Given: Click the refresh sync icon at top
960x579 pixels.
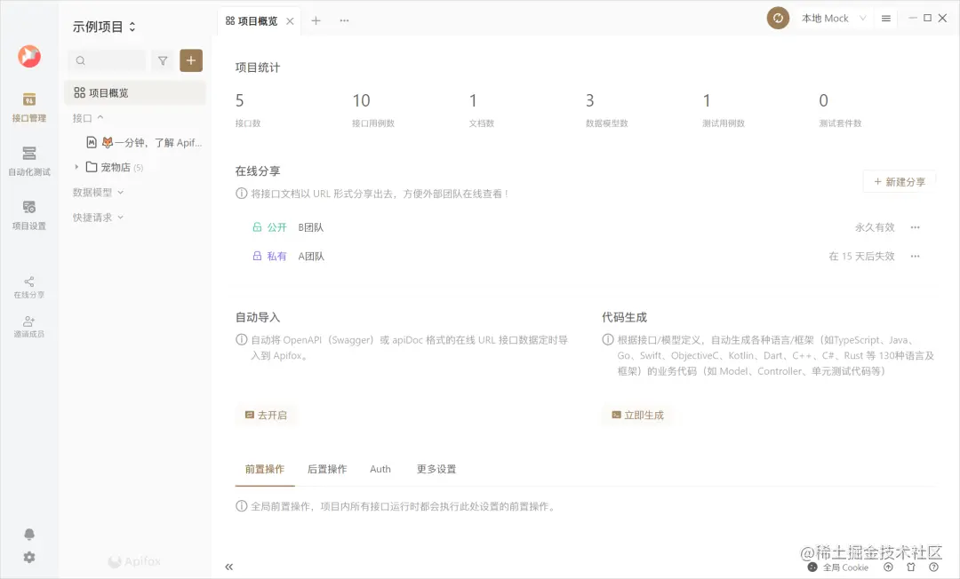Looking at the screenshot, I should pos(778,19).
